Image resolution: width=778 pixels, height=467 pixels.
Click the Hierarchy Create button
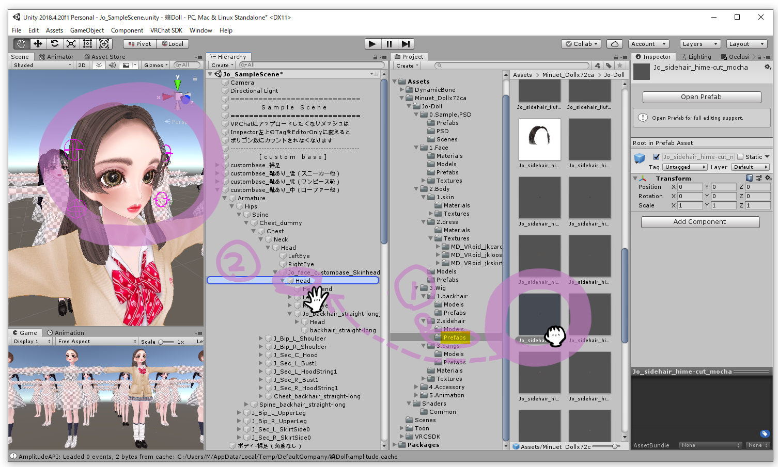point(222,66)
